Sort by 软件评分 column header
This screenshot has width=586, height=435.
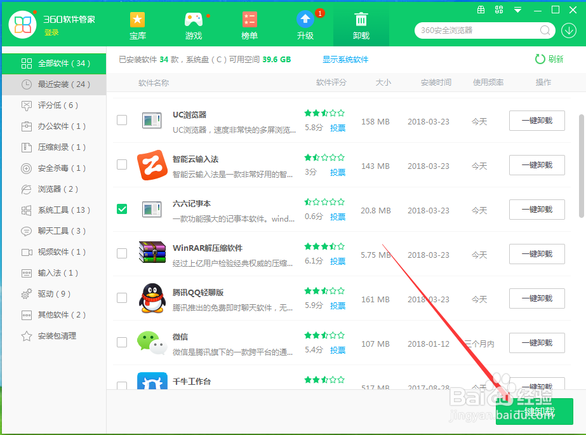[331, 83]
